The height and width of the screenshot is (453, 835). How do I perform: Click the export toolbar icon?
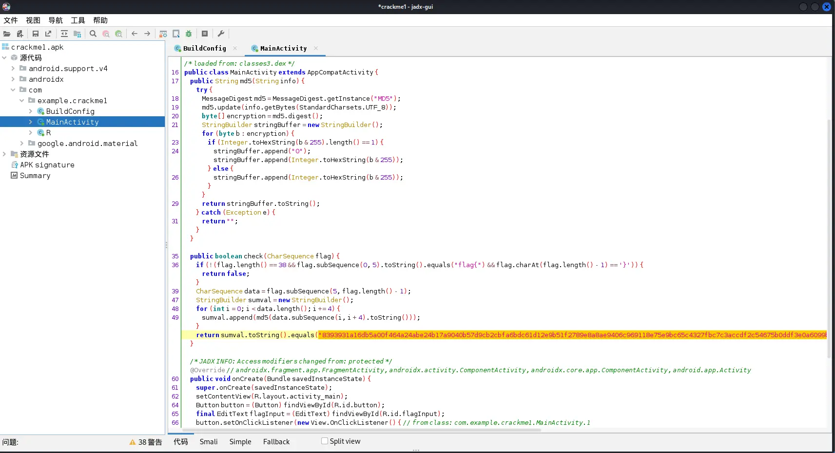click(x=48, y=34)
